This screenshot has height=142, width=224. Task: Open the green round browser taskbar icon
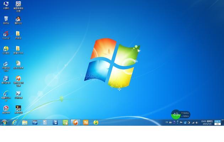pyautogui.click(x=96, y=122)
